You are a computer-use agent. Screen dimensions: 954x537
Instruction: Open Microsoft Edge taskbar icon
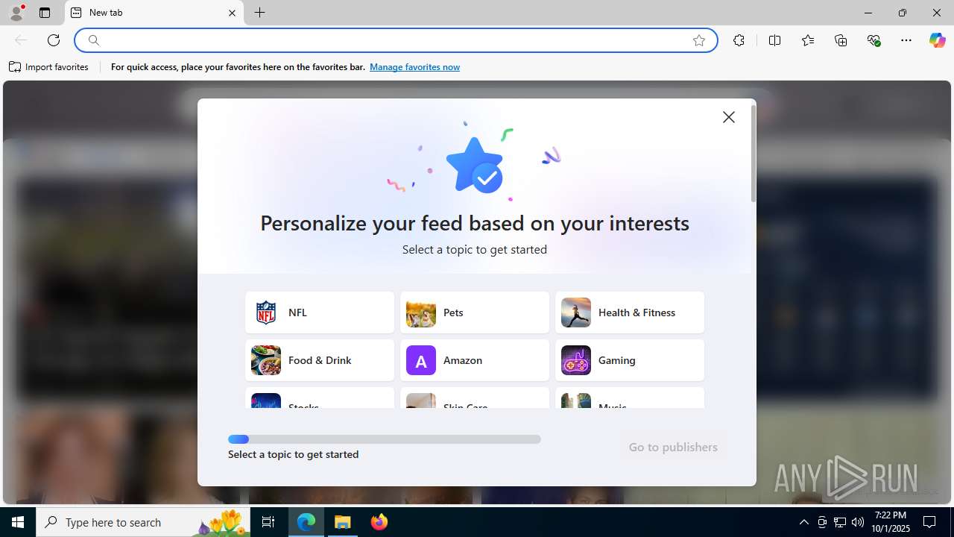306,522
